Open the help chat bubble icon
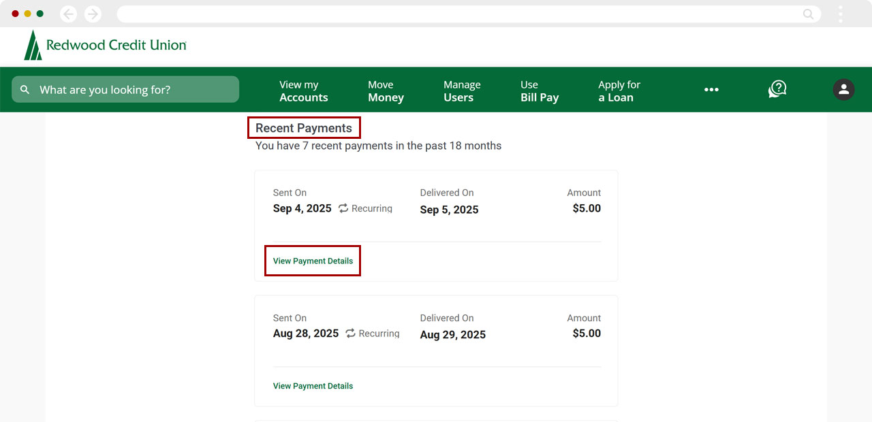This screenshot has height=422, width=872. pos(777,89)
